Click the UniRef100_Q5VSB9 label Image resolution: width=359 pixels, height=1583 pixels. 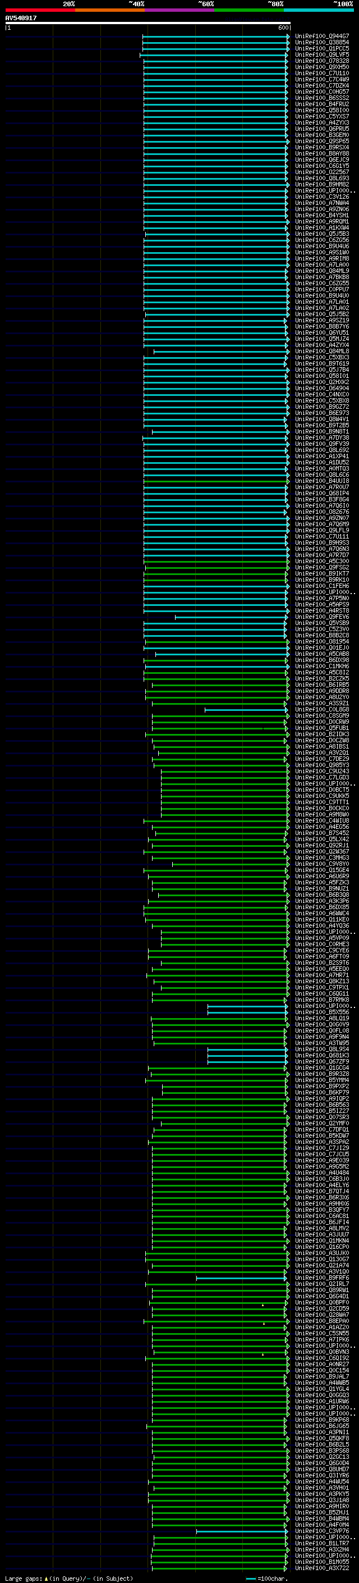[322, 623]
